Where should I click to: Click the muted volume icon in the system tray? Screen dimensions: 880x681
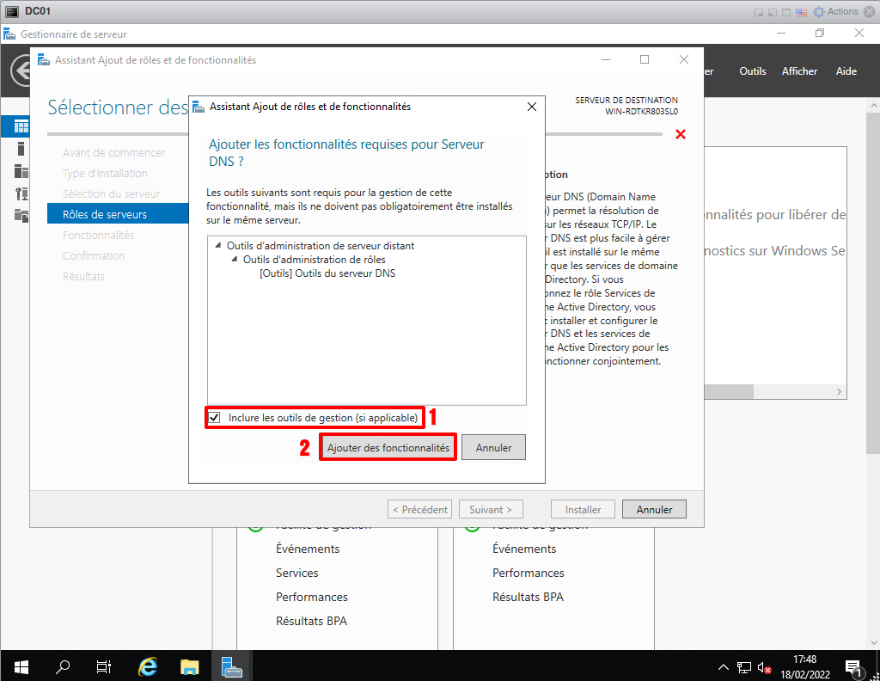pos(764,666)
